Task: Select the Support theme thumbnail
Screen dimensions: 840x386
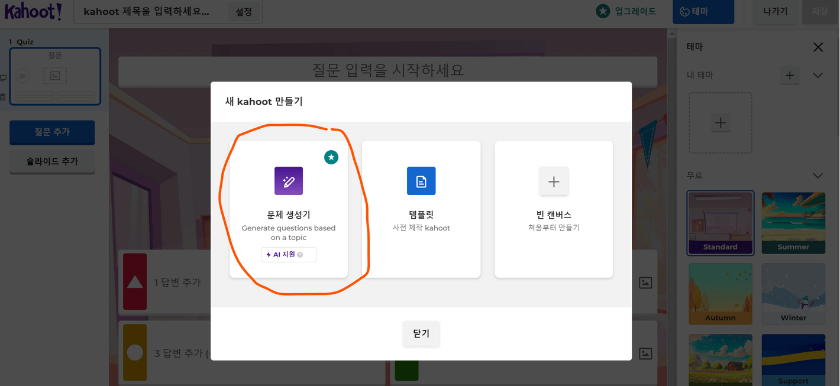Action: [793, 360]
